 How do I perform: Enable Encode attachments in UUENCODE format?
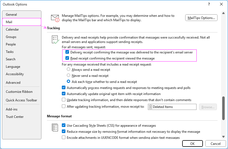[63, 137]
